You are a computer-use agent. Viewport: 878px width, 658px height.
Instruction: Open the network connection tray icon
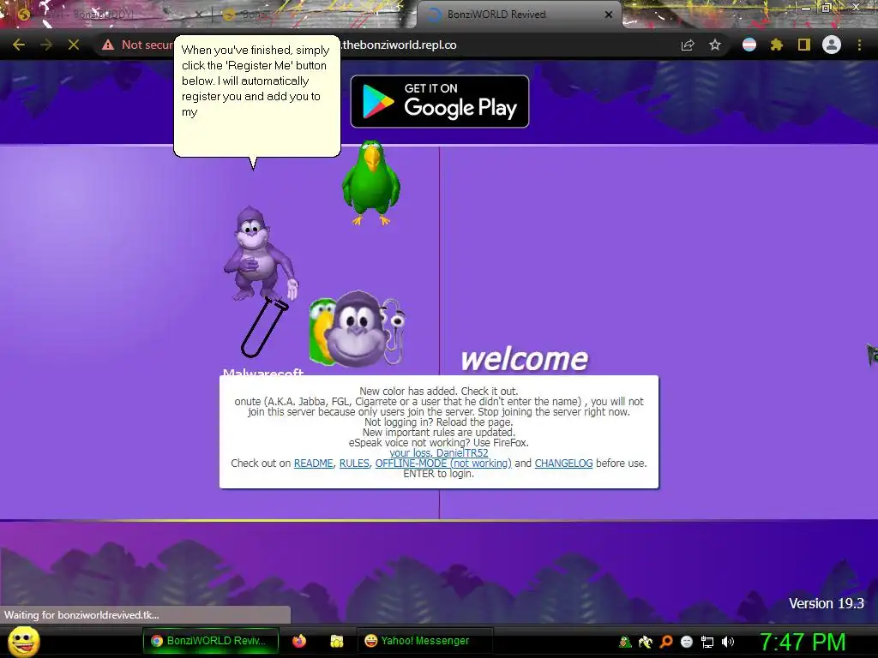707,642
